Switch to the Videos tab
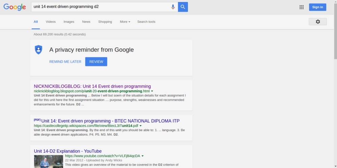Viewport: 337px width, 168px height. (x=51, y=22)
